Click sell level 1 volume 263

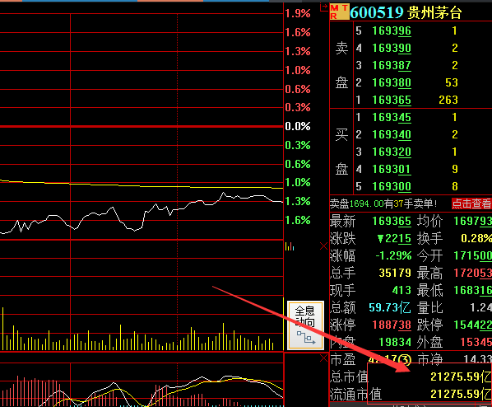click(448, 100)
